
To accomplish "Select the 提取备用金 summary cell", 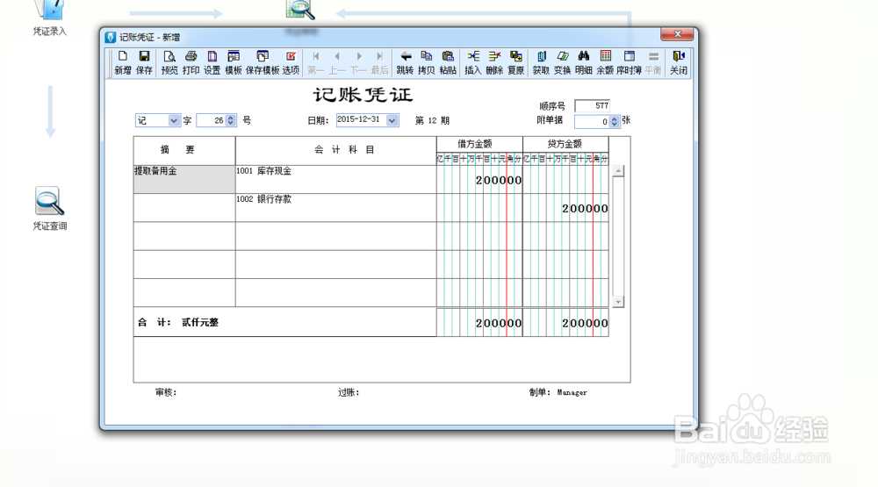I will tap(184, 179).
